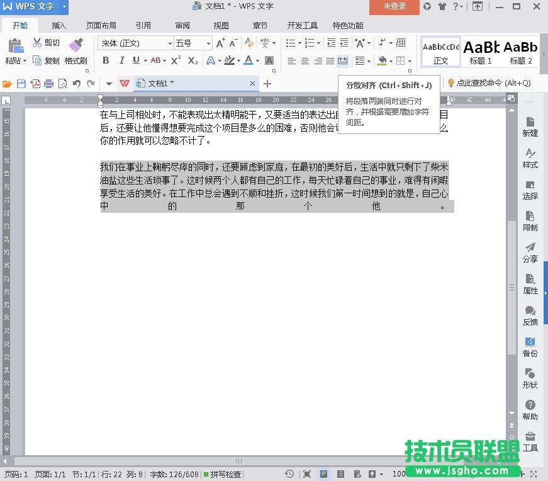Click the Undo arrow icon
548x481 pixels.
click(x=77, y=84)
